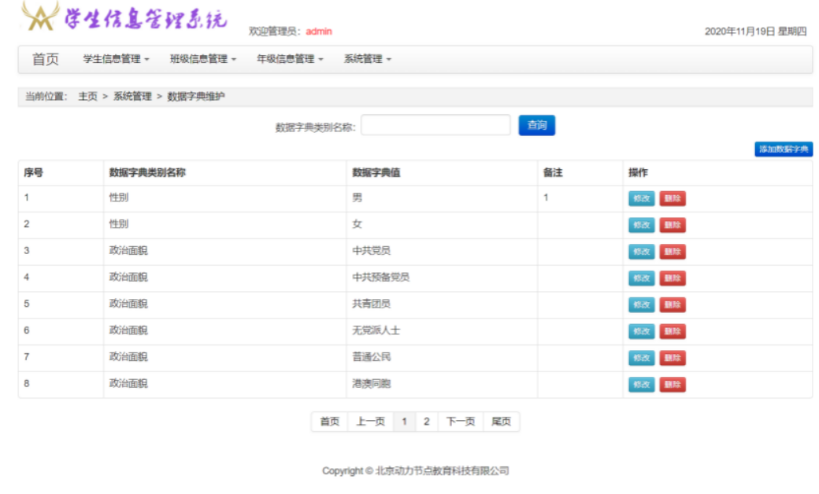Jump to the 尾页 last page
The height and width of the screenshot is (494, 819).
click(501, 422)
